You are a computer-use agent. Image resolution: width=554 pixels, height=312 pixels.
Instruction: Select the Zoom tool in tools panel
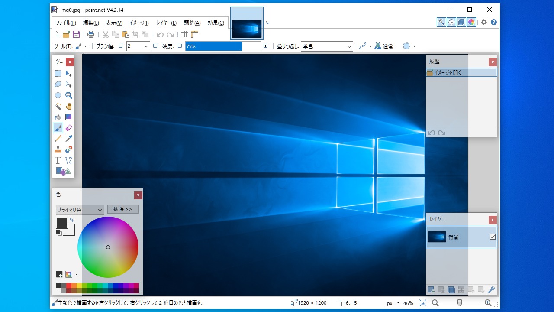(x=69, y=95)
